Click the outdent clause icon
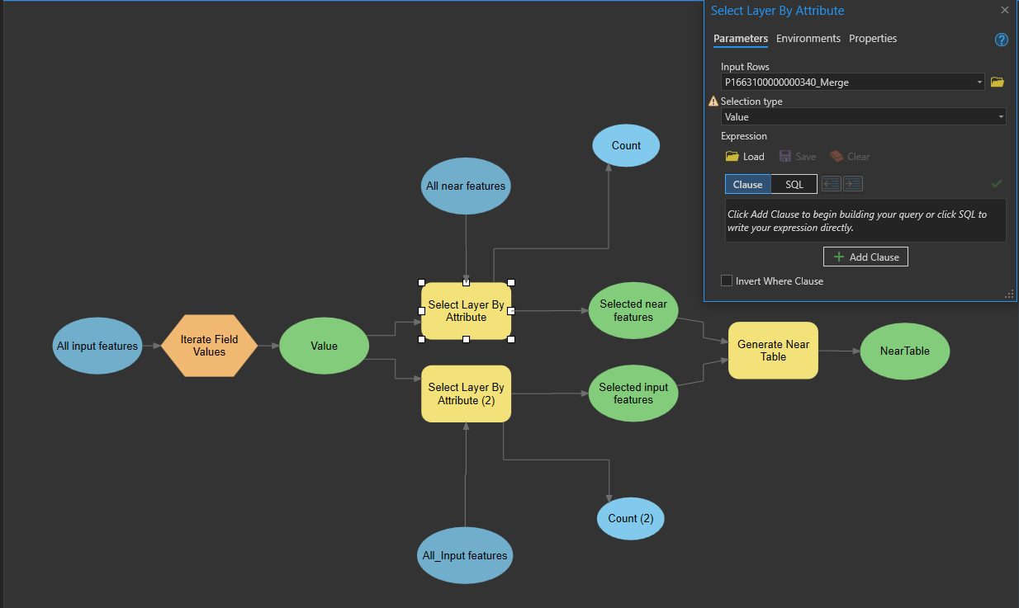Viewport: 1019px width, 608px height. click(x=832, y=184)
